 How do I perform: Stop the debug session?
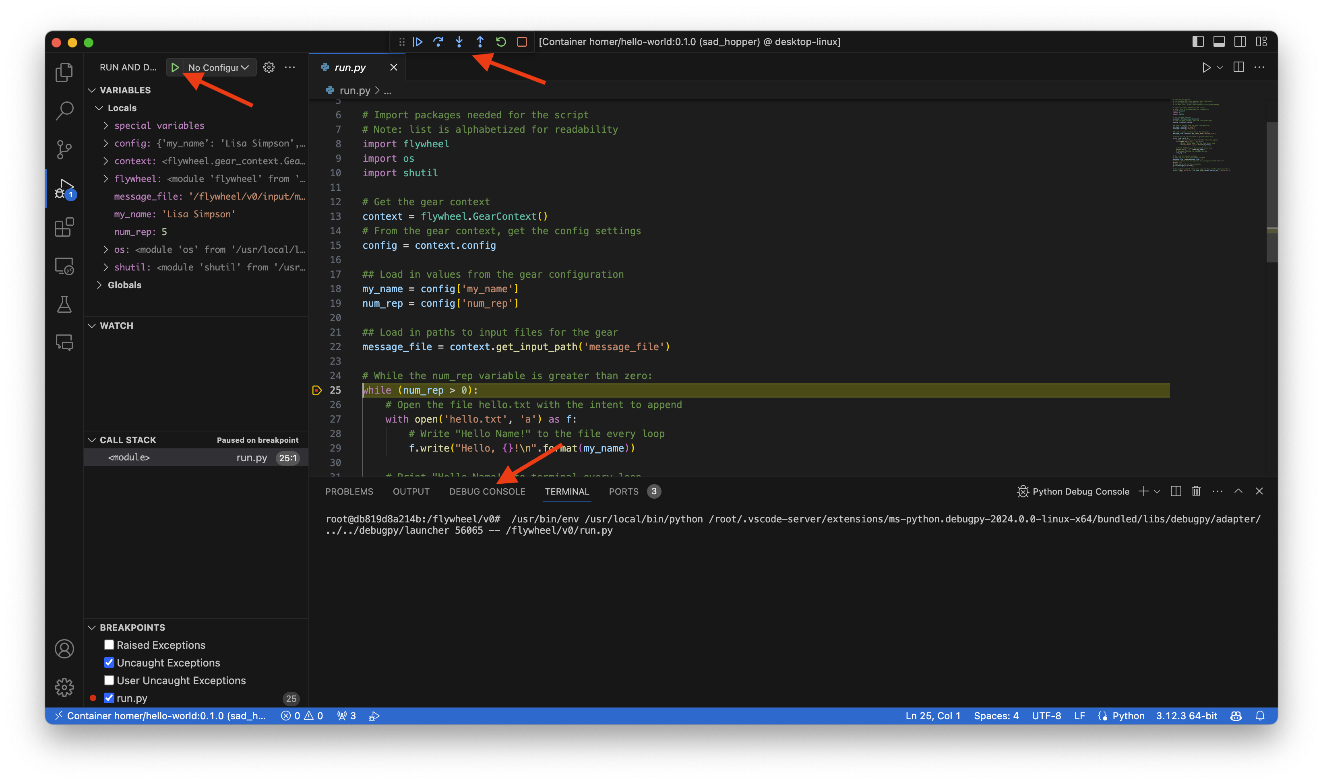[522, 42]
